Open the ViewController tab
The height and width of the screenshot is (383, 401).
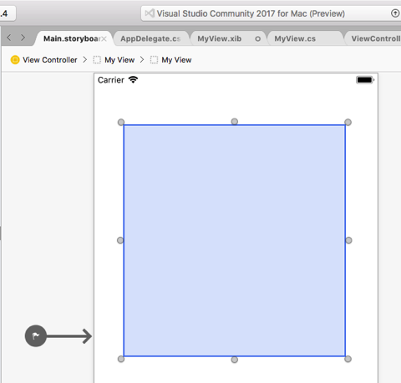click(376, 38)
